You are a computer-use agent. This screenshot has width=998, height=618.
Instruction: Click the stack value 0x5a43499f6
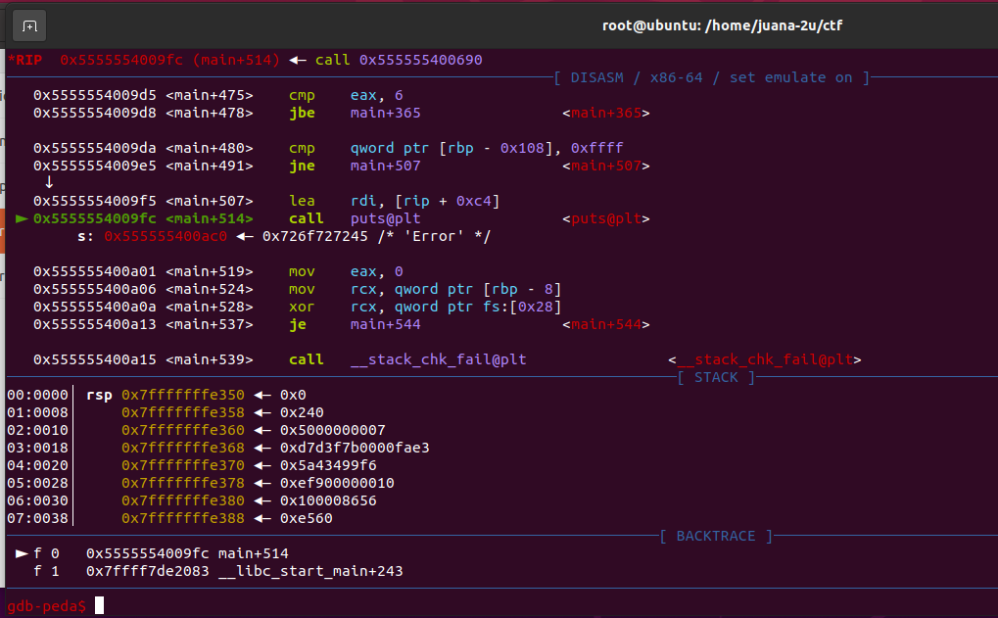[328, 465]
